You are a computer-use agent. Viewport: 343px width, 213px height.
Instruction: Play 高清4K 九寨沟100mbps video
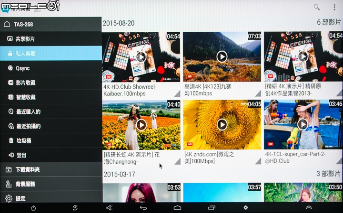coord(222,56)
